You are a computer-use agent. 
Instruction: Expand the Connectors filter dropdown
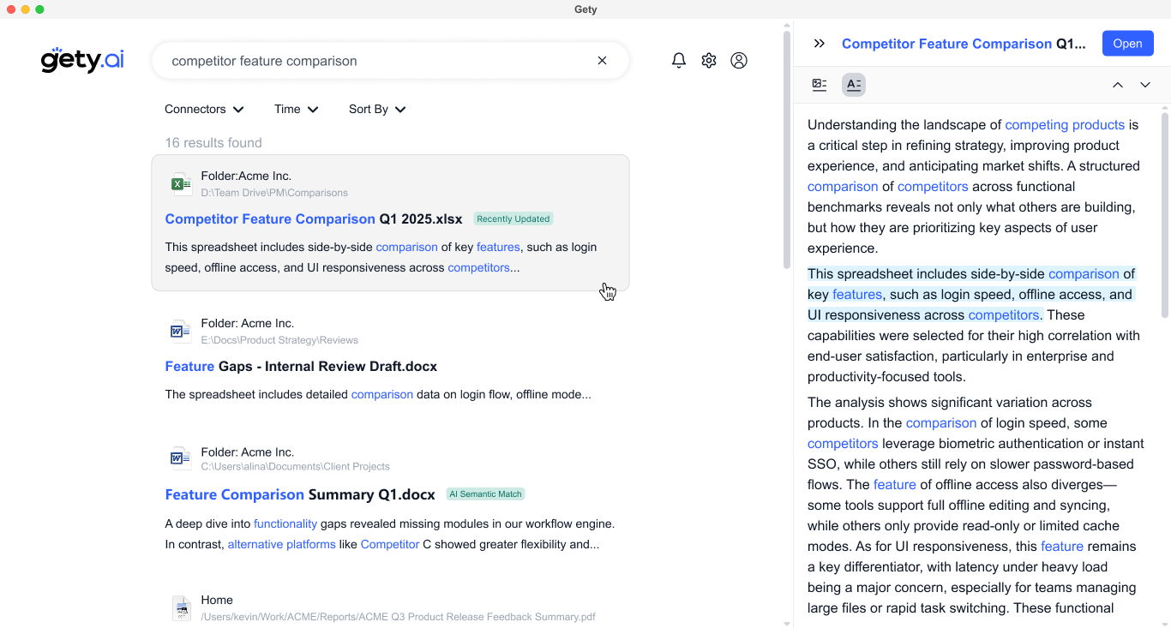(203, 109)
